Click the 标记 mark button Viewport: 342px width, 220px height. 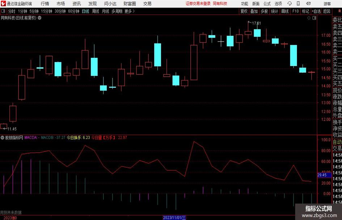(x=305, y=11)
